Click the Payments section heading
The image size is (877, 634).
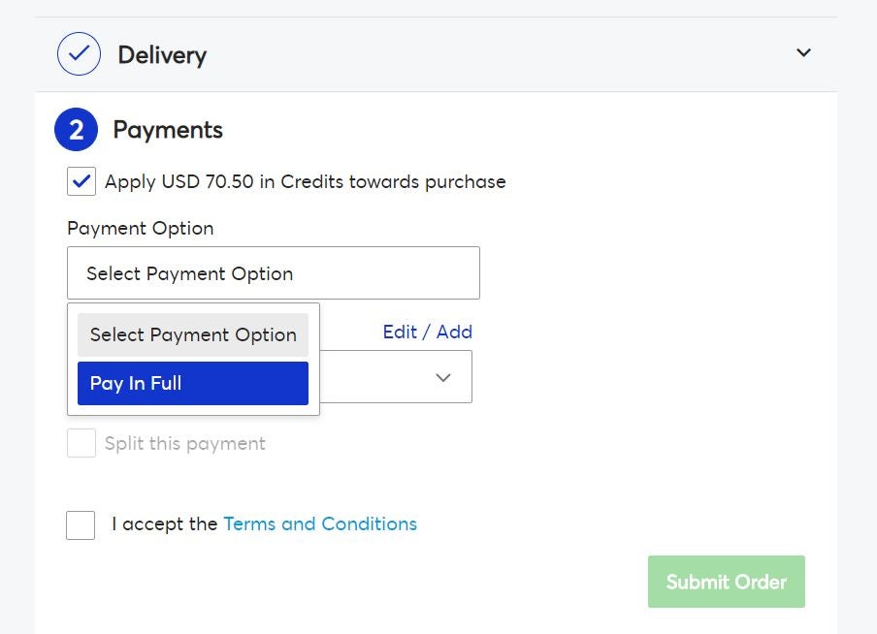168,130
